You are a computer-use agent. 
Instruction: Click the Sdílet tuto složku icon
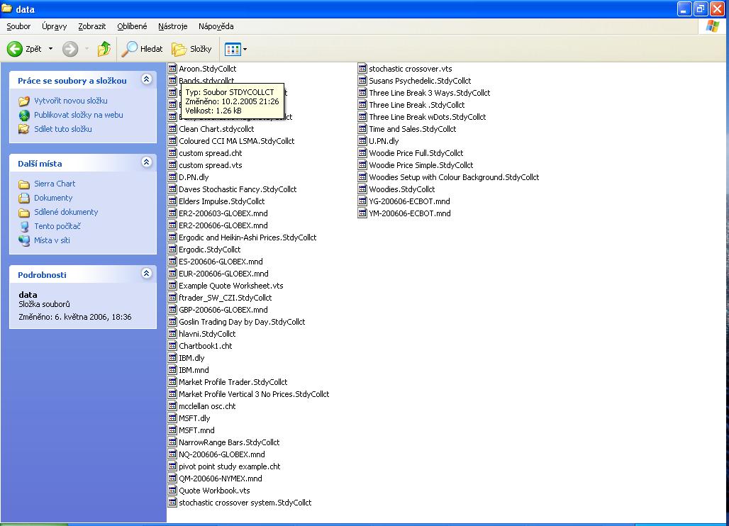pos(24,129)
